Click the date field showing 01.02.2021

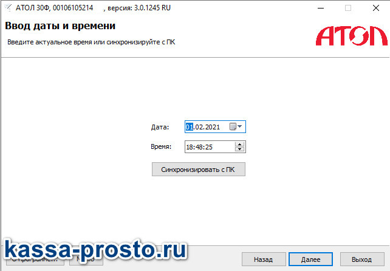pyautogui.click(x=215, y=126)
